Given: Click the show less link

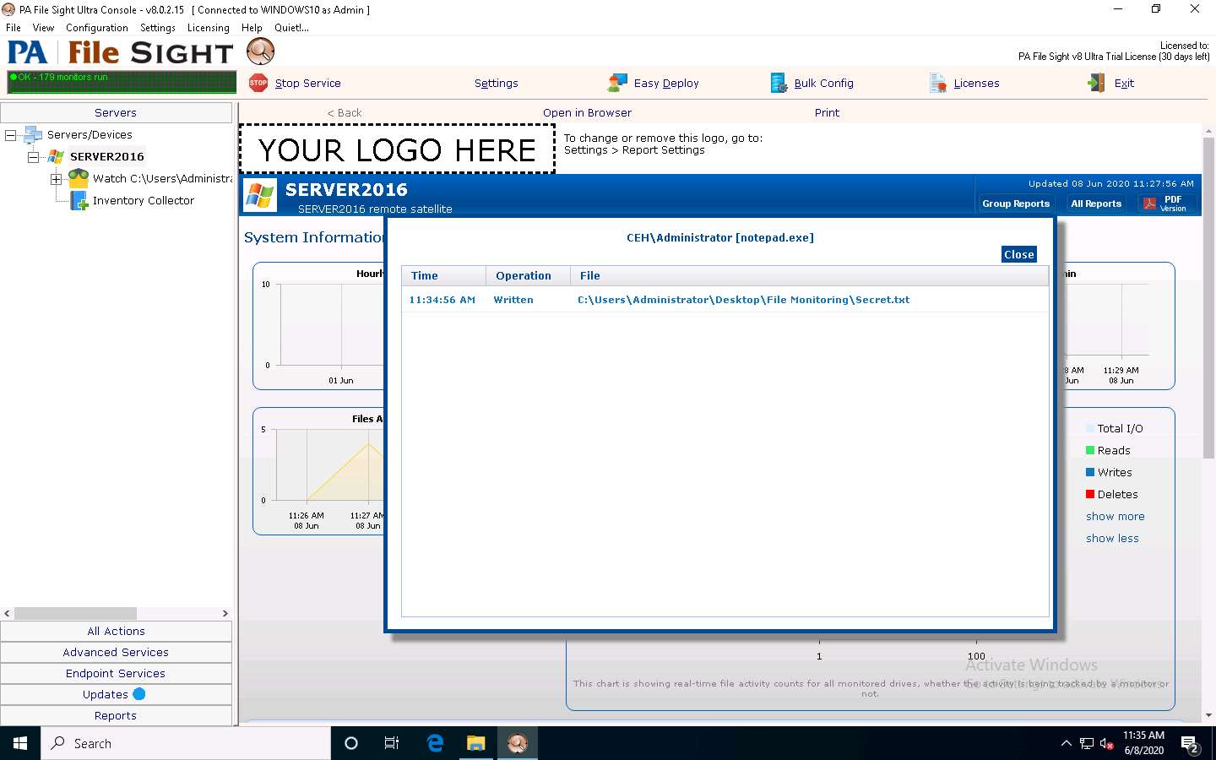Looking at the screenshot, I should [1112, 538].
